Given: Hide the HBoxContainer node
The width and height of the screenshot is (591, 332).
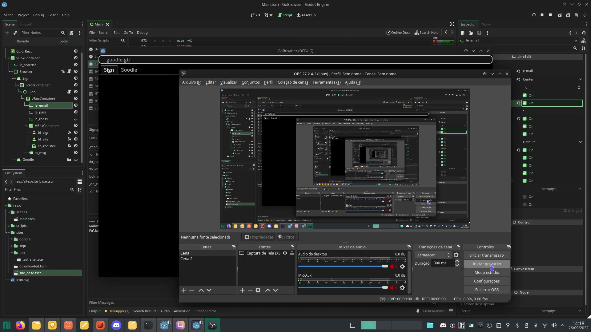Looking at the screenshot, I should [76, 126].
